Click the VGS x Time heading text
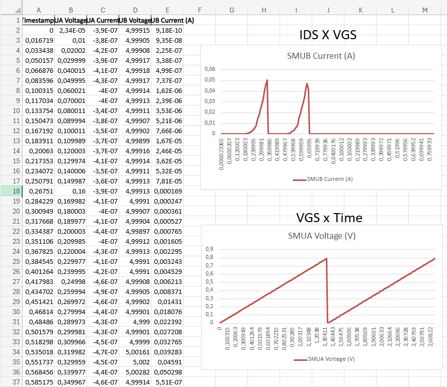Image resolution: width=447 pixels, height=387 pixels. pos(329,218)
